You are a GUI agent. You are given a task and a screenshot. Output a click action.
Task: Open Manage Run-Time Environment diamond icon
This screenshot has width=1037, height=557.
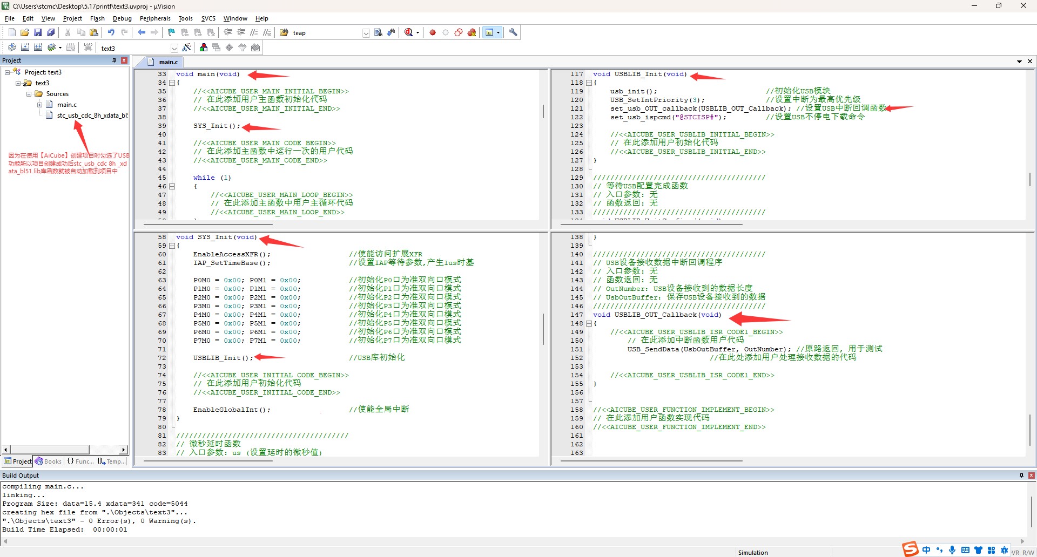[230, 47]
